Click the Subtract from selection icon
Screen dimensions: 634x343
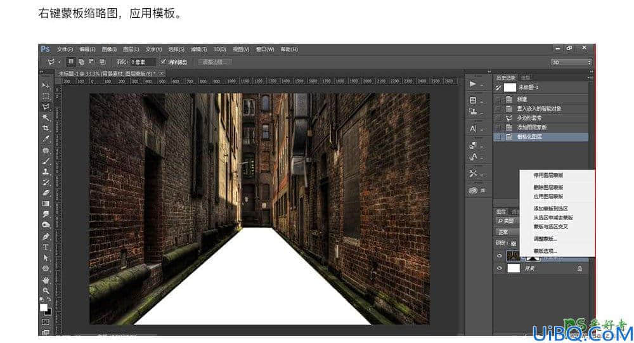click(92, 62)
